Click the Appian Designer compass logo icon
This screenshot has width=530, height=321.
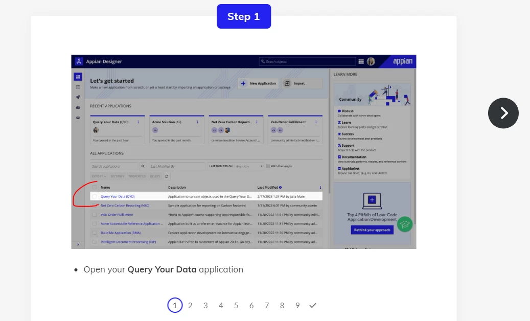click(79, 61)
